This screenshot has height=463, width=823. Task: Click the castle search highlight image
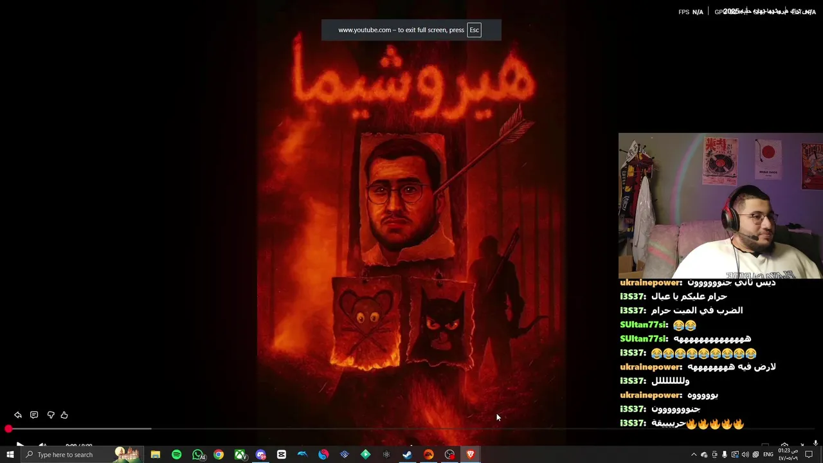point(127,455)
